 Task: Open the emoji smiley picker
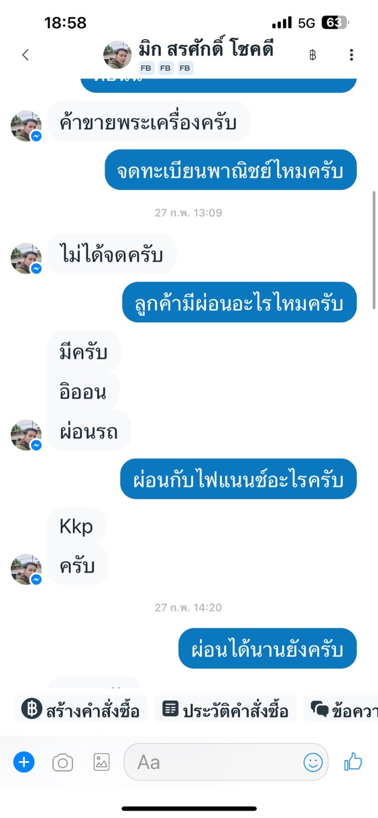[313, 763]
